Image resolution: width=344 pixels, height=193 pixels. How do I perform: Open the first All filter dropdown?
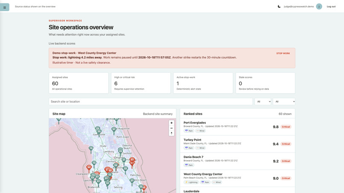point(263,101)
